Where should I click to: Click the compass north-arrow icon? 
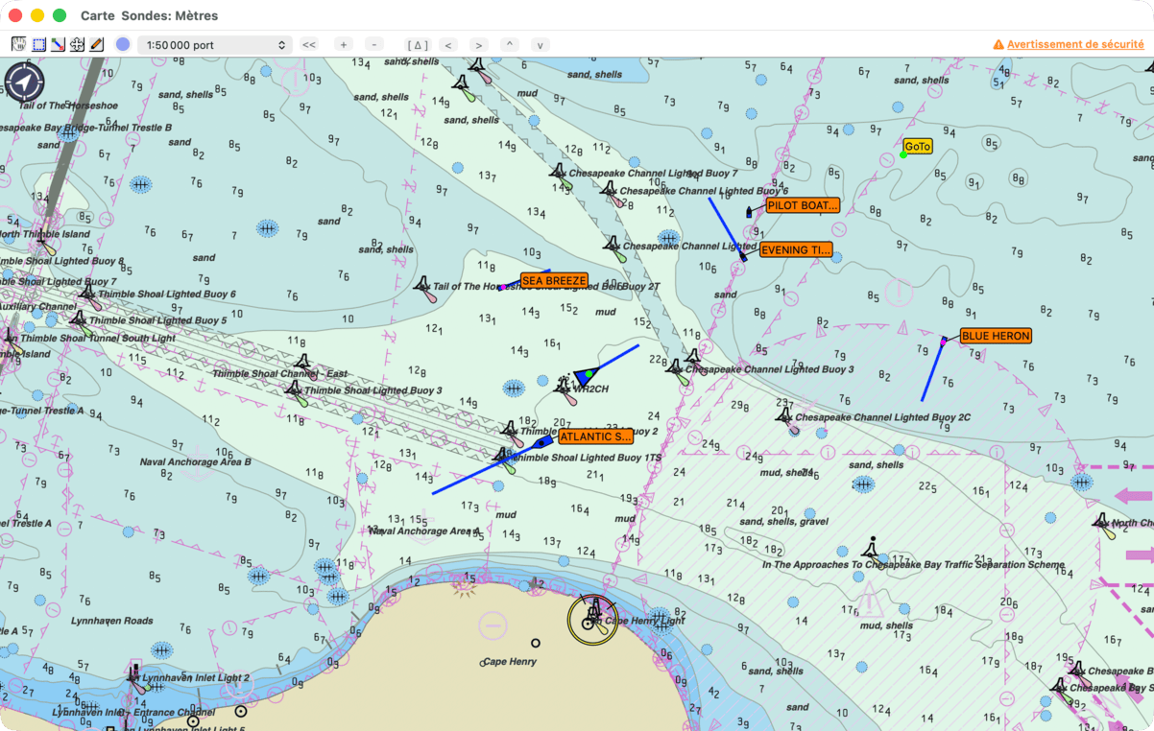[24, 82]
